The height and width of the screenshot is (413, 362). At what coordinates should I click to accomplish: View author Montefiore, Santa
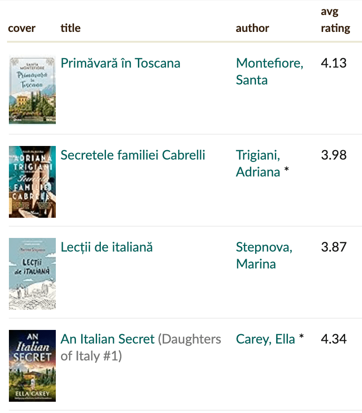(269, 71)
